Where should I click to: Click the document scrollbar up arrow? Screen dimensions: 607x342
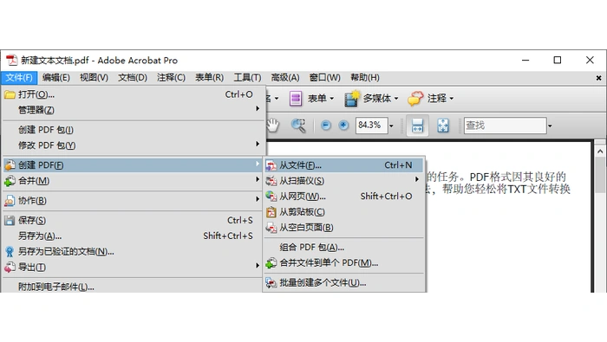pyautogui.click(x=600, y=152)
